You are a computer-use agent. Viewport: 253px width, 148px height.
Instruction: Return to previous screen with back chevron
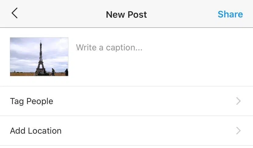(15, 13)
